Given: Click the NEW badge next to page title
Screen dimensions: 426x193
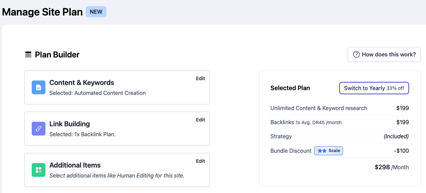Looking at the screenshot, I should point(96,12).
